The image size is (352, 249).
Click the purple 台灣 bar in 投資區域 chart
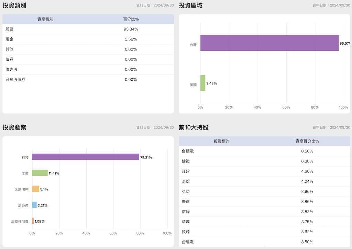(269, 43)
